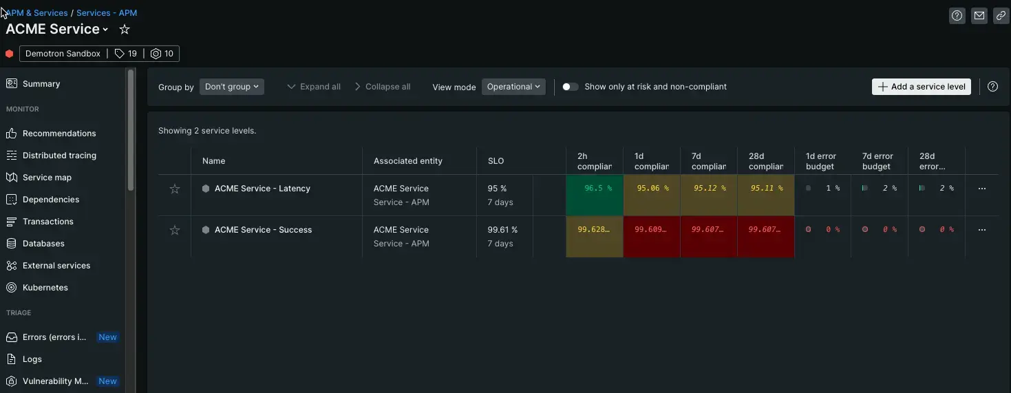Open the mail feedback icon
This screenshot has width=1011, height=393.
(979, 16)
